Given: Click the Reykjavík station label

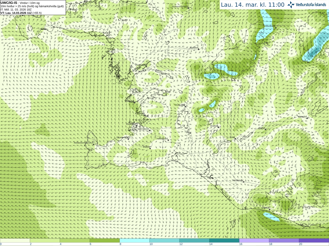Looking at the screenshot, I should point(131,124).
